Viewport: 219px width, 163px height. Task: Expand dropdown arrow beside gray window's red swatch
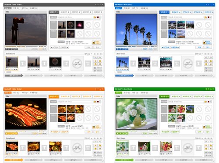coord(100,17)
